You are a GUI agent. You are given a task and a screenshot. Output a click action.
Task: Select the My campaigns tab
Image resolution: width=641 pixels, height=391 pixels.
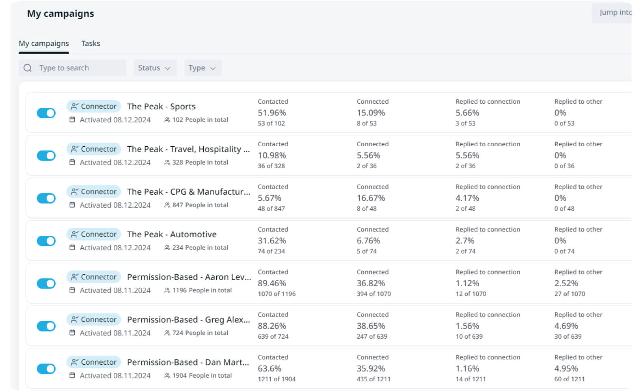(x=44, y=43)
